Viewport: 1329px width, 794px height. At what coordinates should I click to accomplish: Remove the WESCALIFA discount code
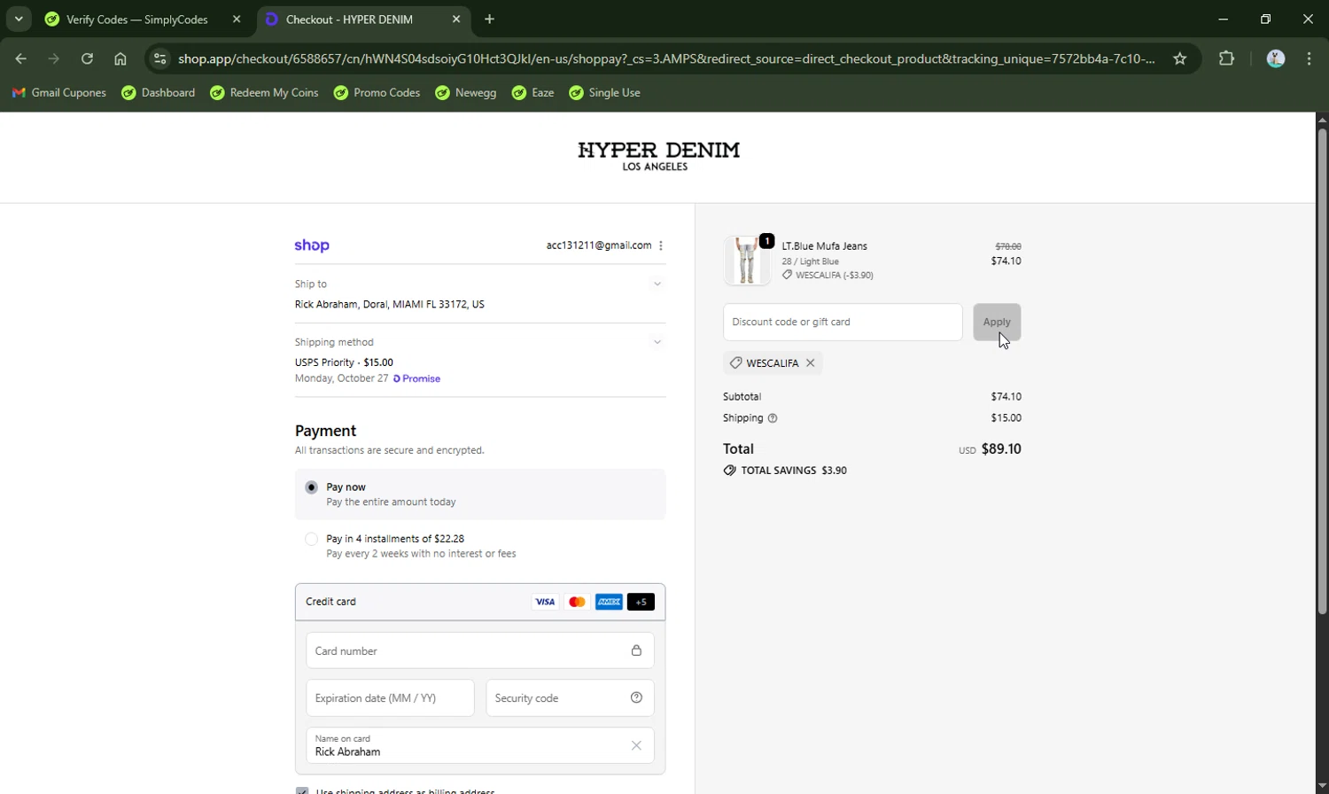810,363
